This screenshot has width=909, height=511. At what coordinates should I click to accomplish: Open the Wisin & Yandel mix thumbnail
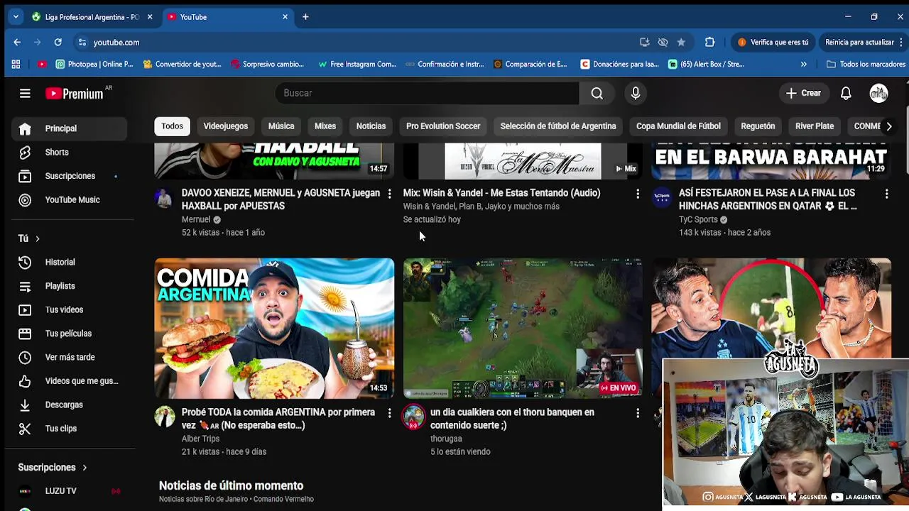pos(523,161)
